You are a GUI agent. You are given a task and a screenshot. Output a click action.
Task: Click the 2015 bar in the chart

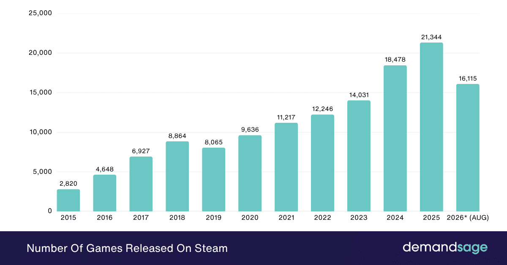tap(68, 200)
